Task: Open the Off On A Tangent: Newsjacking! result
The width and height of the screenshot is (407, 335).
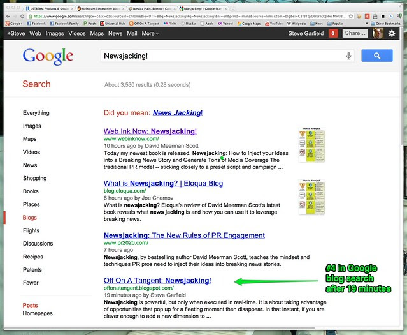Action: 157,280
